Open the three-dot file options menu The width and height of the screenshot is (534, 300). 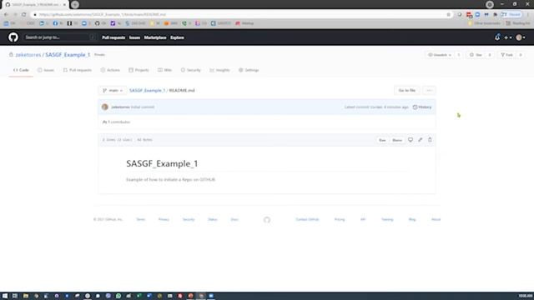click(429, 91)
